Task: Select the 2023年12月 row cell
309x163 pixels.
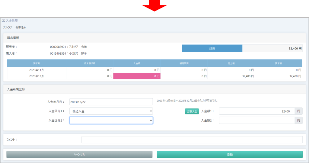Action: tap(37, 76)
